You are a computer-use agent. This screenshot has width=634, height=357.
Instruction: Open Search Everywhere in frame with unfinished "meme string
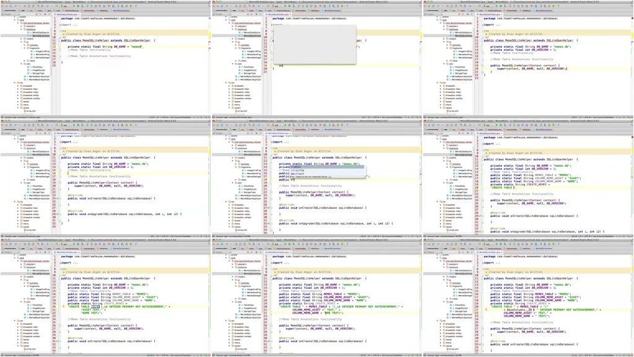coord(209,6)
